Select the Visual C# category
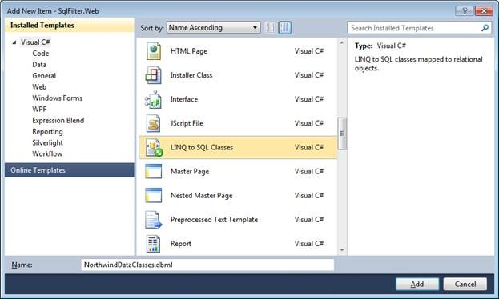Screen dimensions: 499x299 point(35,42)
